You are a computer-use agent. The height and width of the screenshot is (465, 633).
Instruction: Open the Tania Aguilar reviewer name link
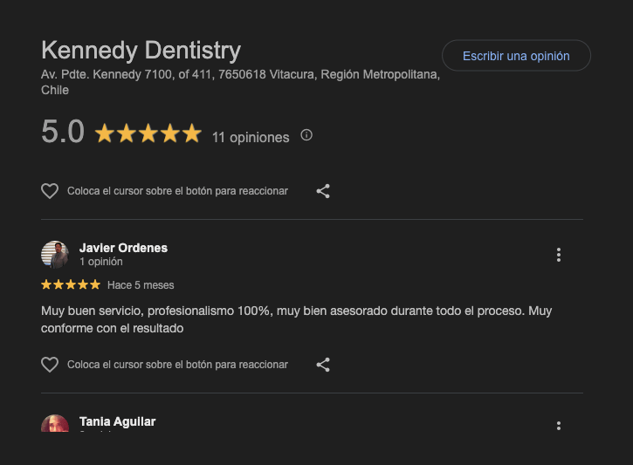coord(117,421)
